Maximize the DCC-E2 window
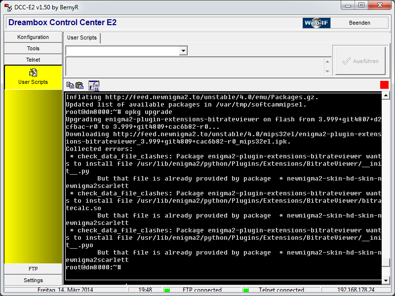Image resolution: width=395 pixels, height=296 pixels. (361, 5)
